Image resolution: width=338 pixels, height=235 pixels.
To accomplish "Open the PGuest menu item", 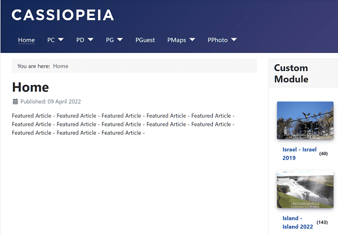I will (x=145, y=40).
